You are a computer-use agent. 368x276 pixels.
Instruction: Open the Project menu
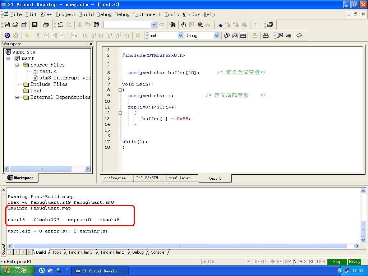(65, 14)
